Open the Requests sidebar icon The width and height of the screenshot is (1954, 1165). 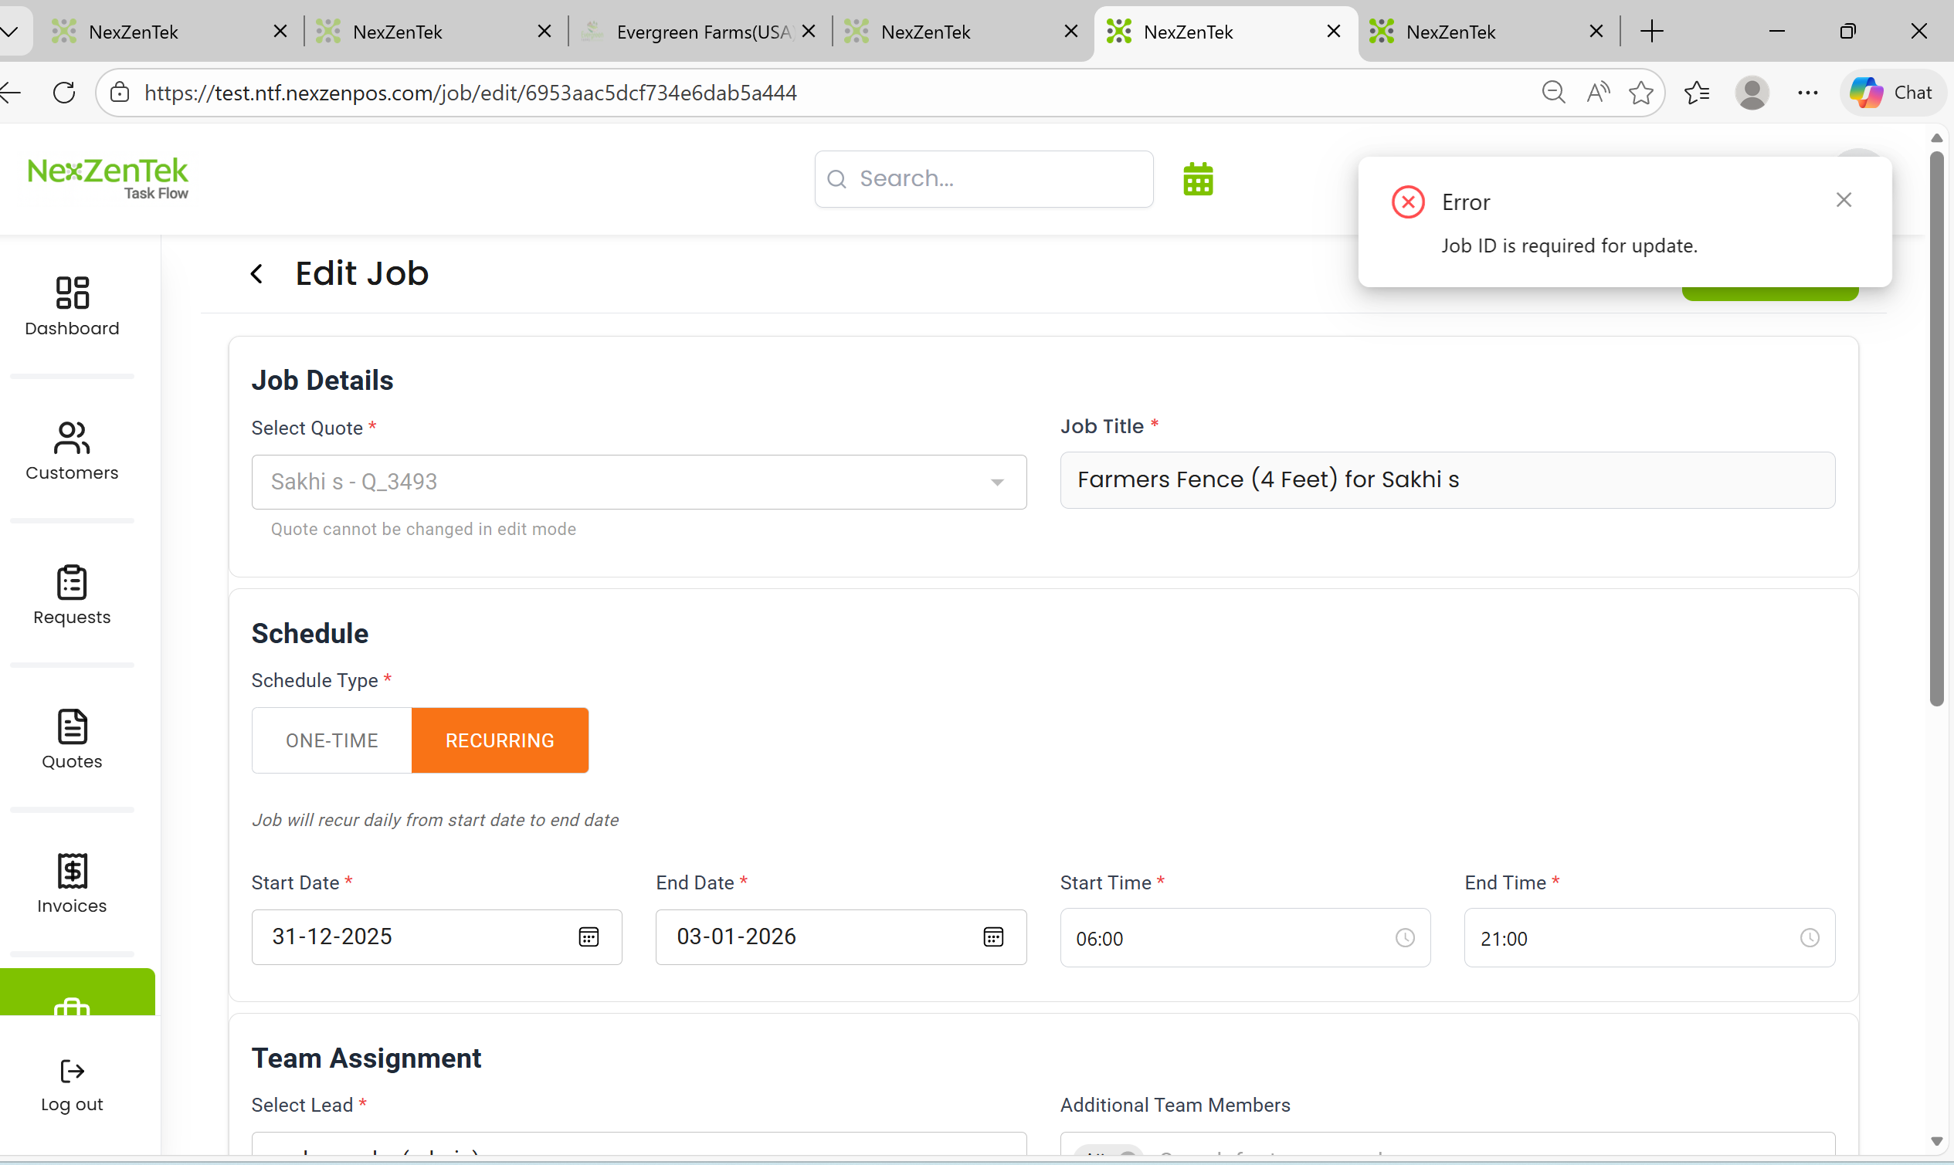[72, 595]
